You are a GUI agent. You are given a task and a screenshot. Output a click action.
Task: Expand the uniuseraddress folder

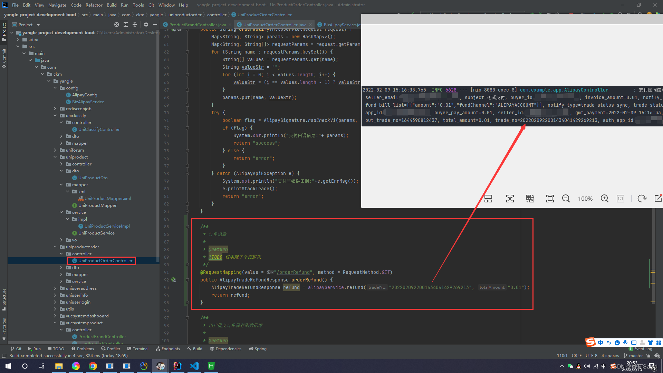pos(55,288)
